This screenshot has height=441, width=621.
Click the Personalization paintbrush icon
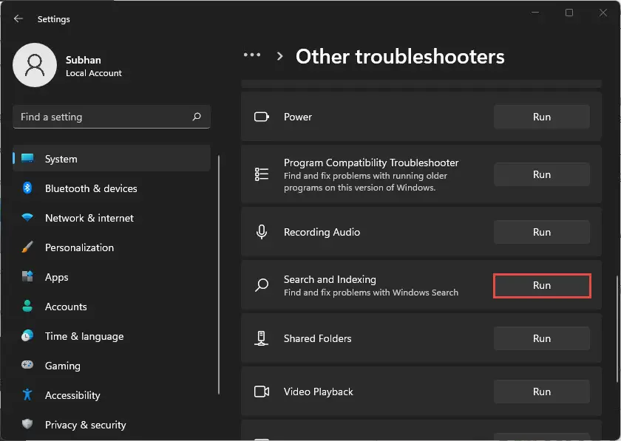(27, 247)
